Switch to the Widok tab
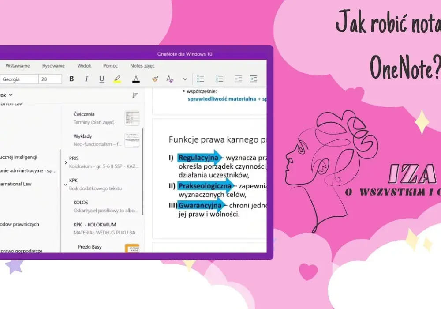Screen dimensions: 441x309 (84, 66)
